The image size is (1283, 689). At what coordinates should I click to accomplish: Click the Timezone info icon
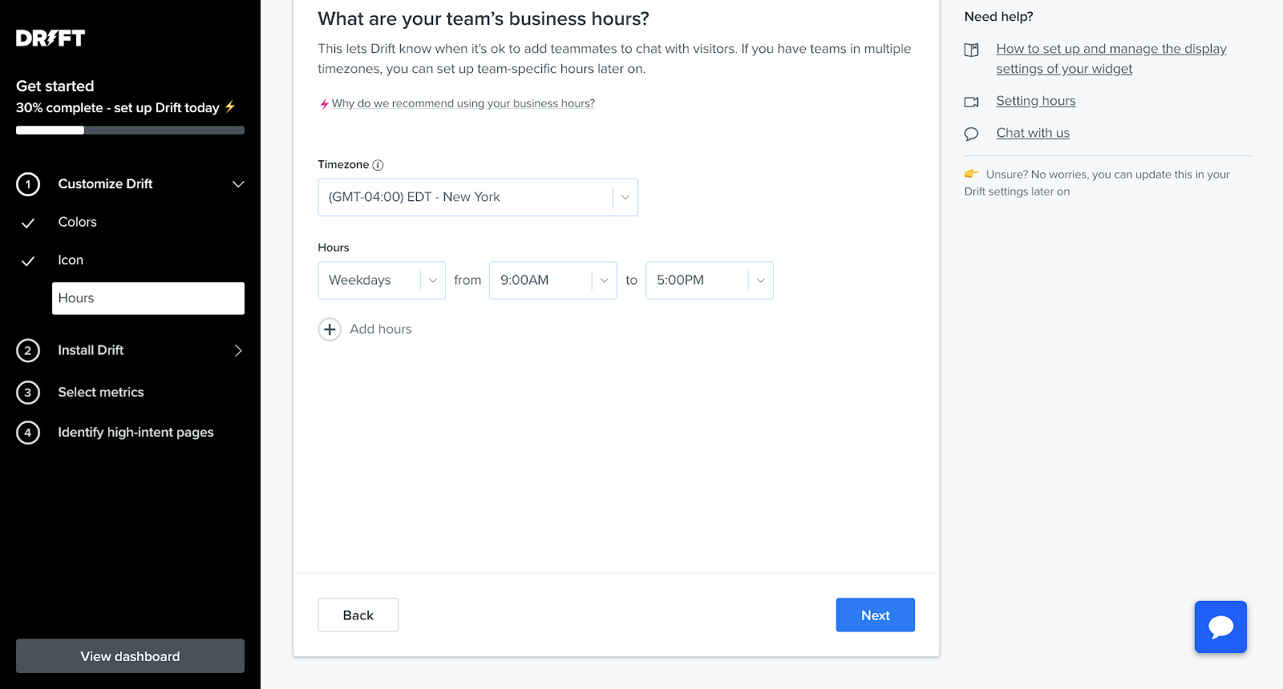tap(378, 165)
